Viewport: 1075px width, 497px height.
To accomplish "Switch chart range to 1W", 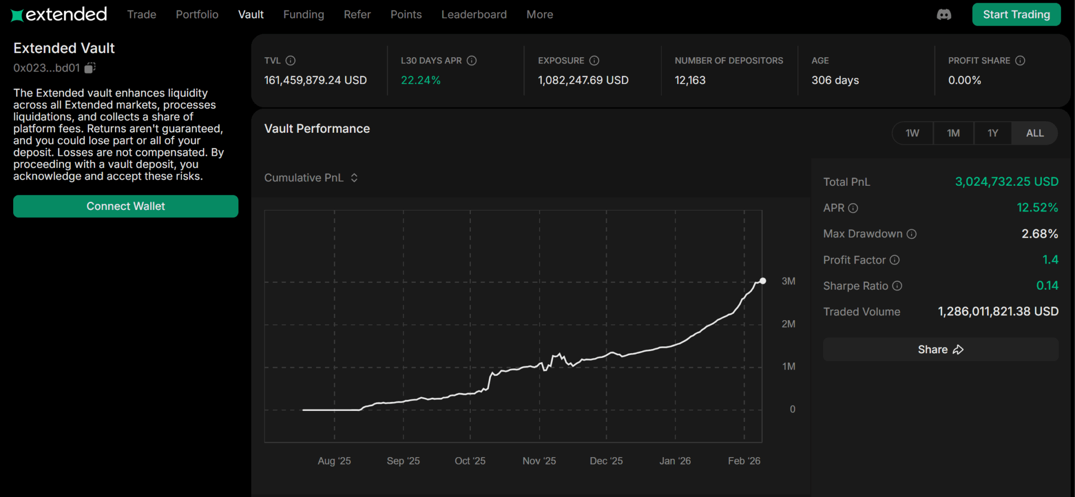I will point(912,133).
